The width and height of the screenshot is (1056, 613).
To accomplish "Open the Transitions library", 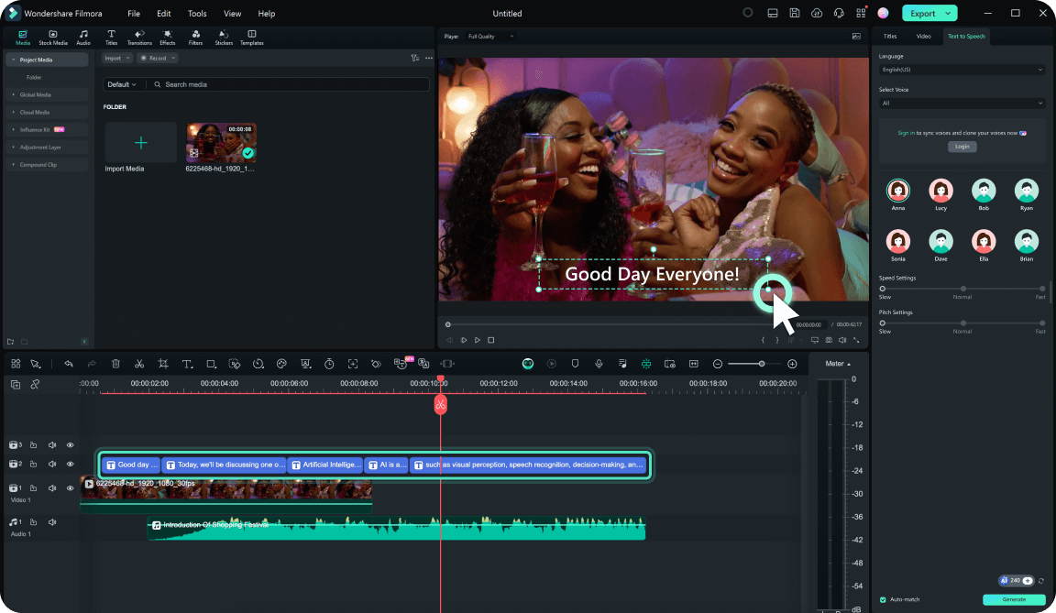I will pyautogui.click(x=139, y=38).
